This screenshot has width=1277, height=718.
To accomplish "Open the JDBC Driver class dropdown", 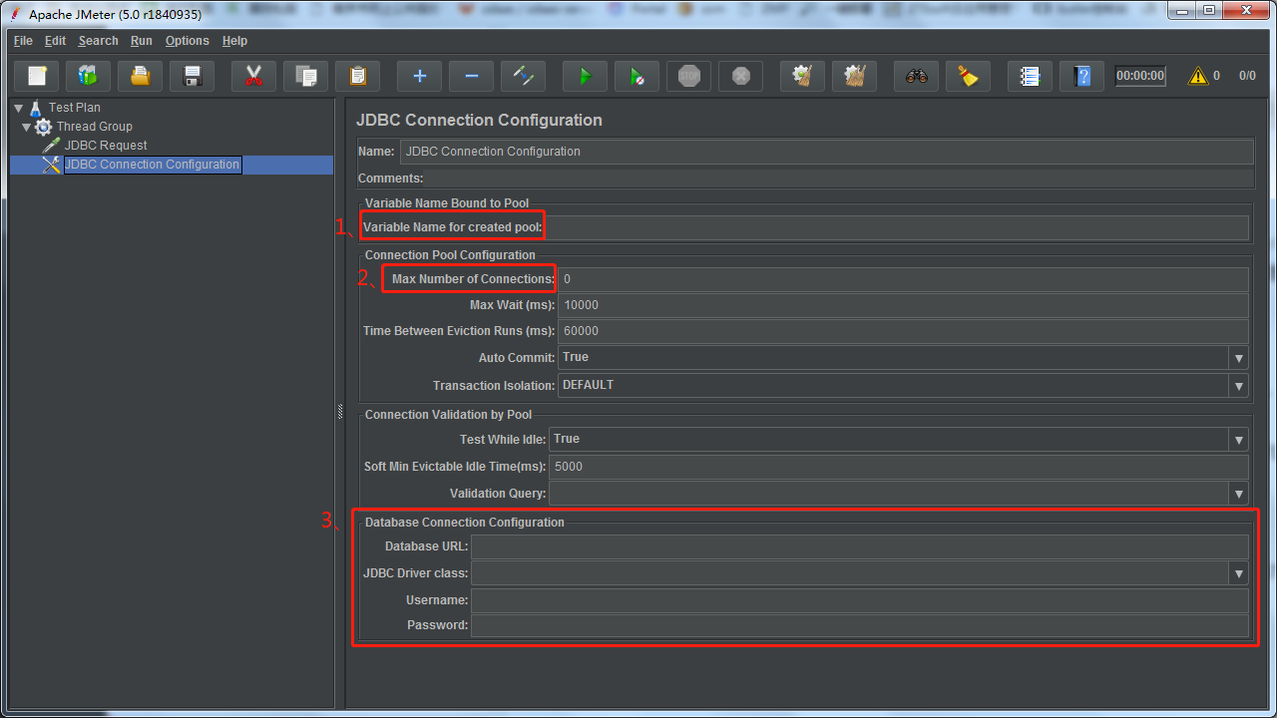I will point(1239,573).
